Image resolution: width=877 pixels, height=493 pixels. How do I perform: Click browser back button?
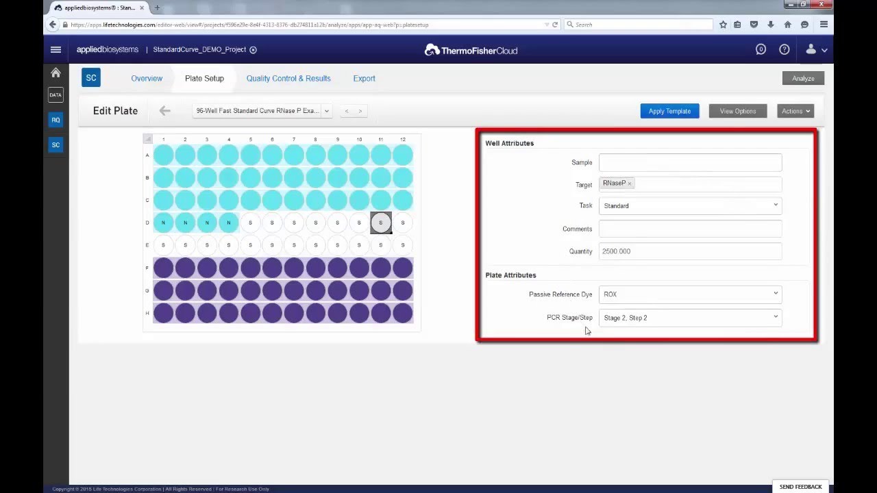coord(53,25)
